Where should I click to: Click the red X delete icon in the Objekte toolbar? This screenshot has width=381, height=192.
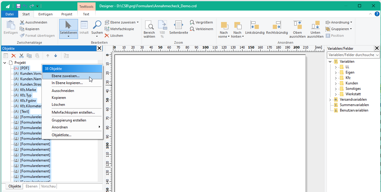(x=14, y=55)
